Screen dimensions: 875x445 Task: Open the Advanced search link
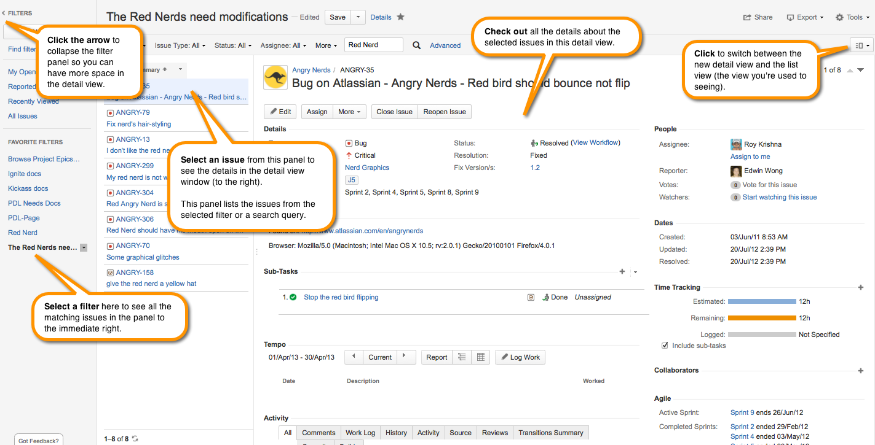[445, 45]
